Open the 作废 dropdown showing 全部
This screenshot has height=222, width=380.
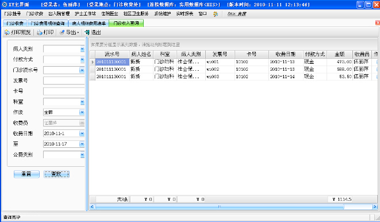coord(82,112)
